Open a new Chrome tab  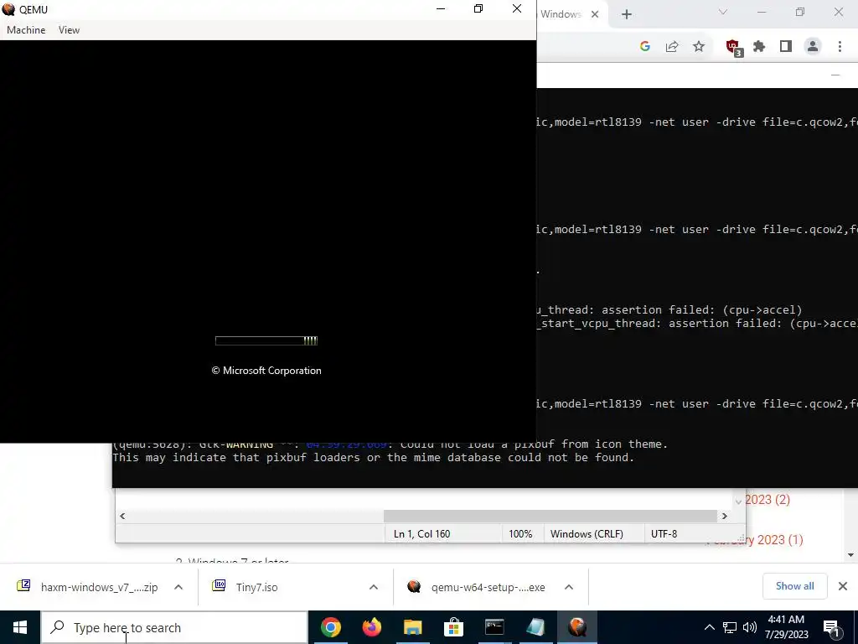(x=627, y=14)
